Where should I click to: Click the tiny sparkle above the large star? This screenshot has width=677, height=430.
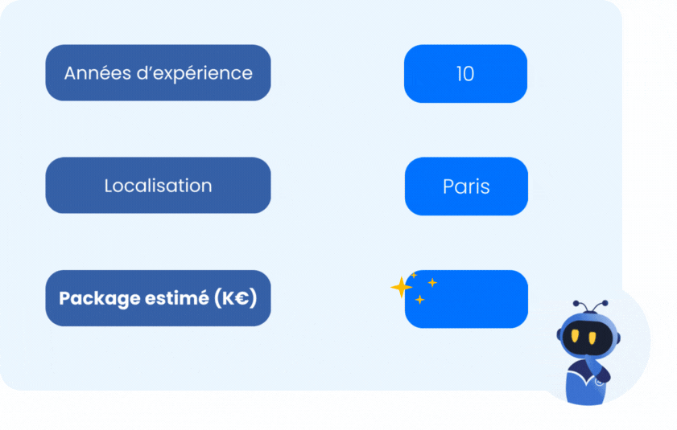pyautogui.click(x=414, y=275)
